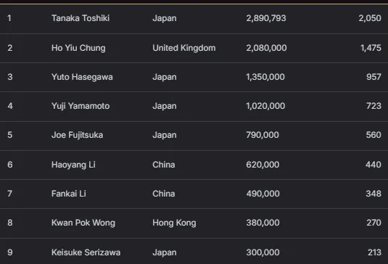Click on Fankai Li

pyautogui.click(x=69, y=194)
